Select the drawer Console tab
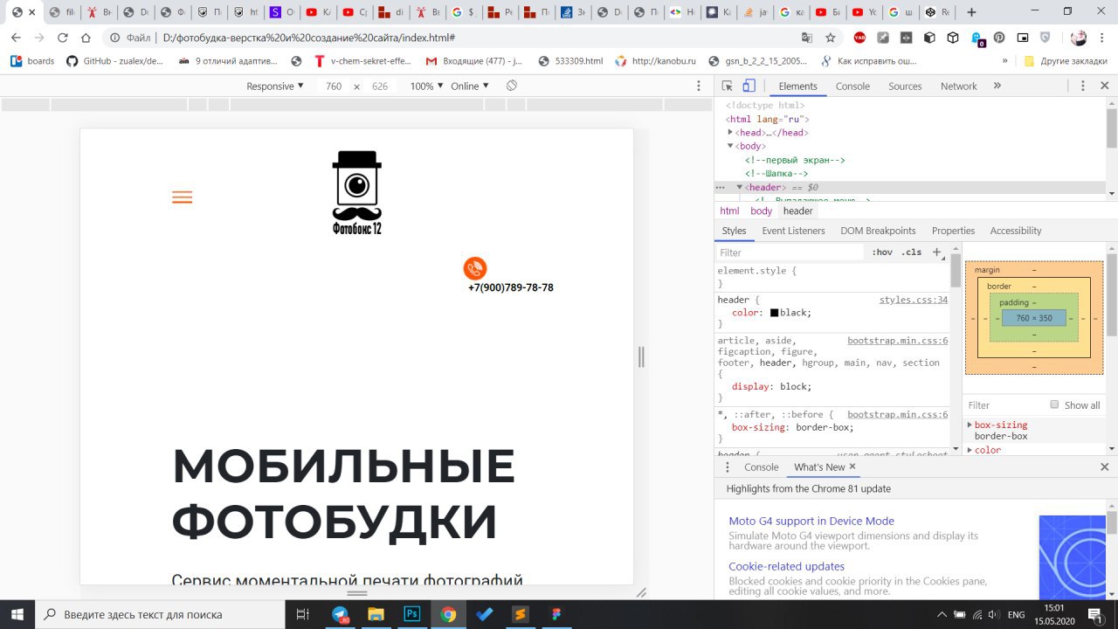The image size is (1118, 629). point(761,467)
